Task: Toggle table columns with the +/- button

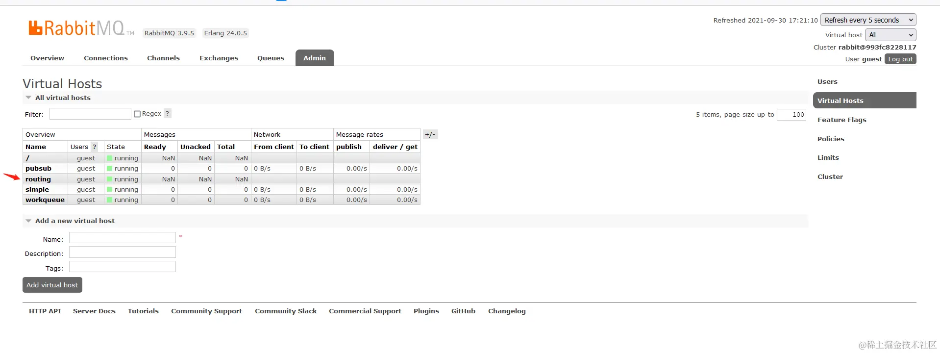Action: [430, 134]
